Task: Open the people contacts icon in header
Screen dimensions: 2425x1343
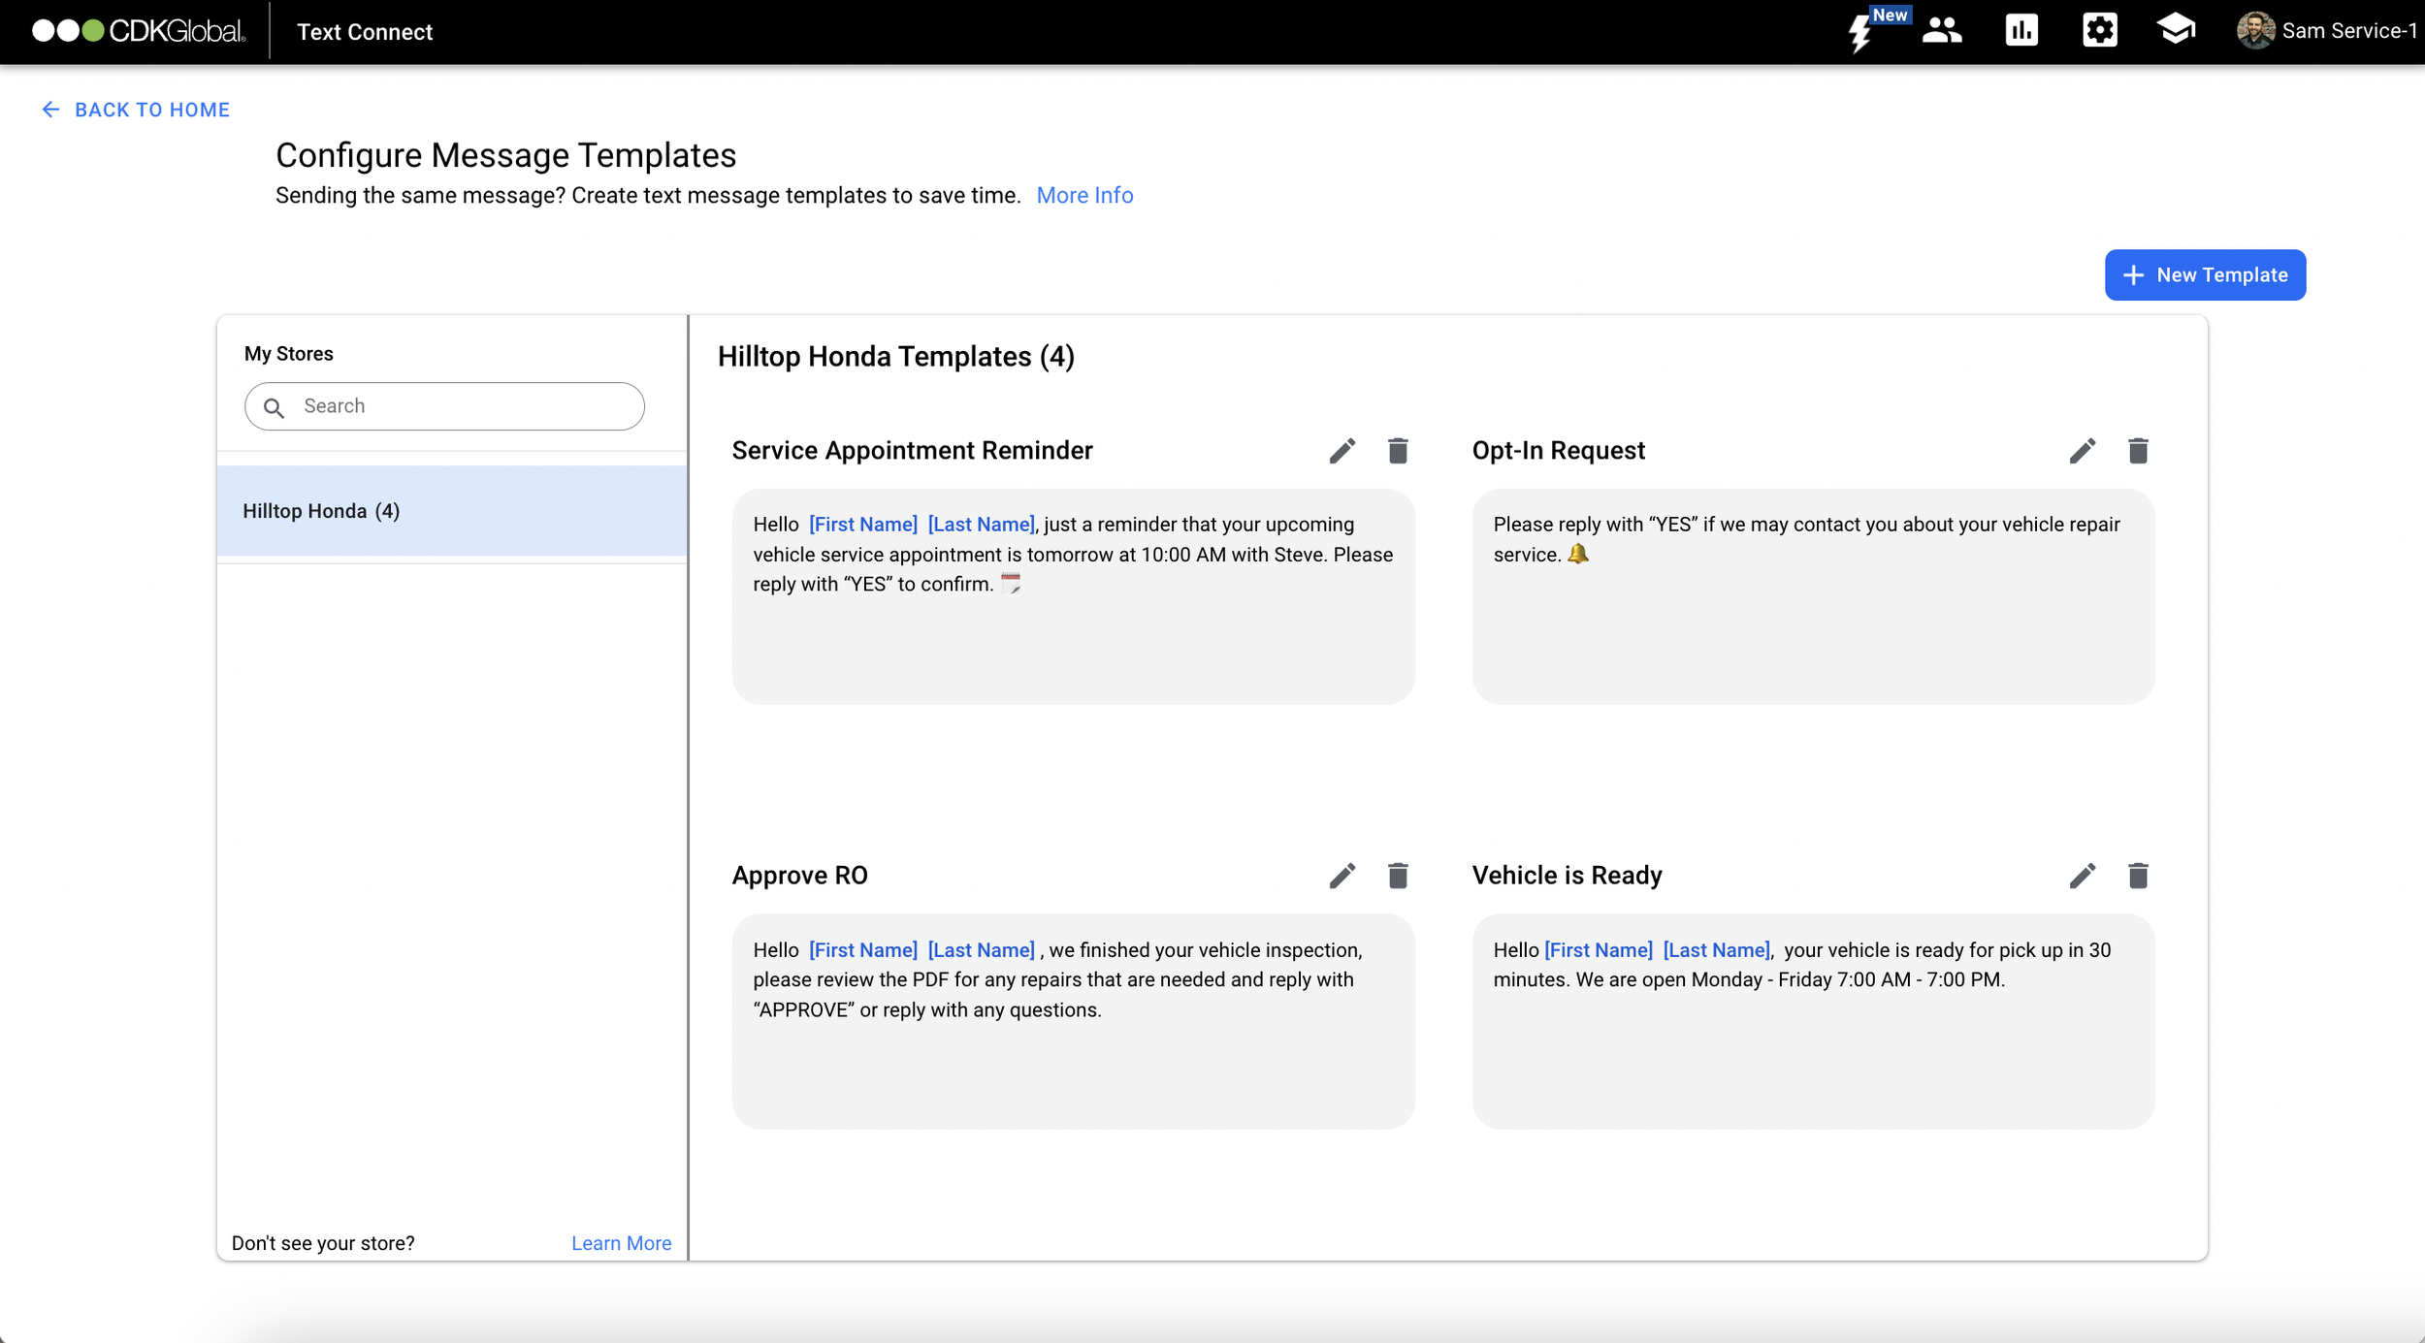Action: pos(1941,31)
